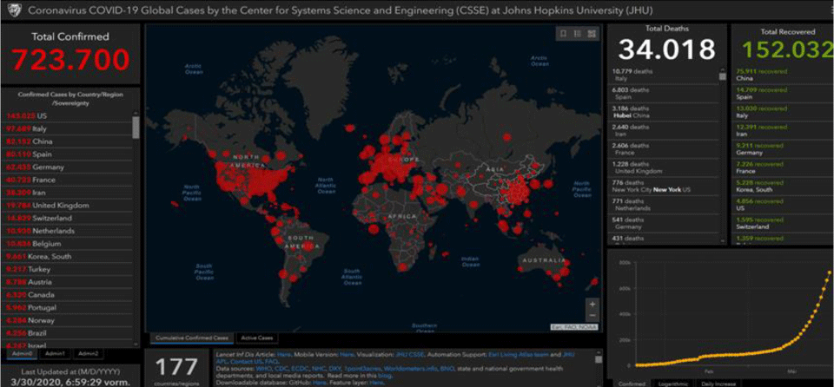Screen dimensions: 834x387
Task: Click the confirmed cases list scrollbar
Action: tap(135, 128)
